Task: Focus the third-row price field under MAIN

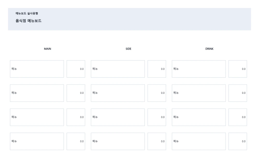Action: pos(76,117)
